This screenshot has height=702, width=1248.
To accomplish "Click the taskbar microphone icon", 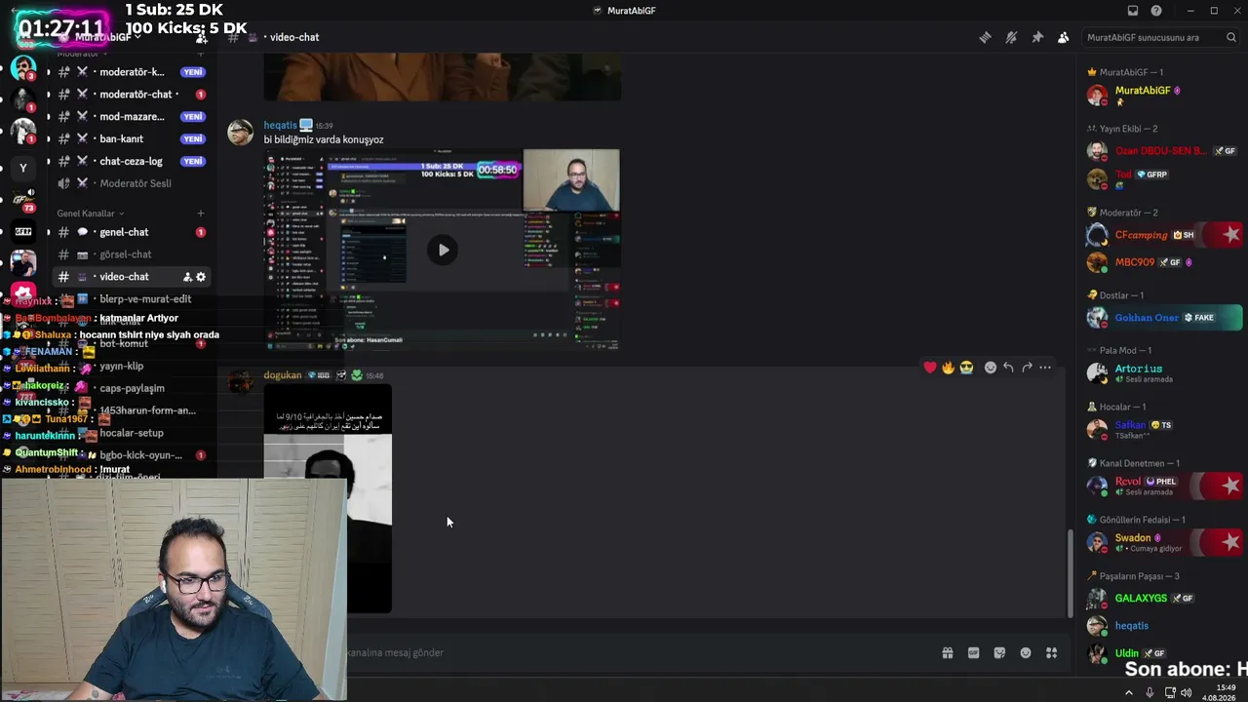I will [x=1150, y=693].
